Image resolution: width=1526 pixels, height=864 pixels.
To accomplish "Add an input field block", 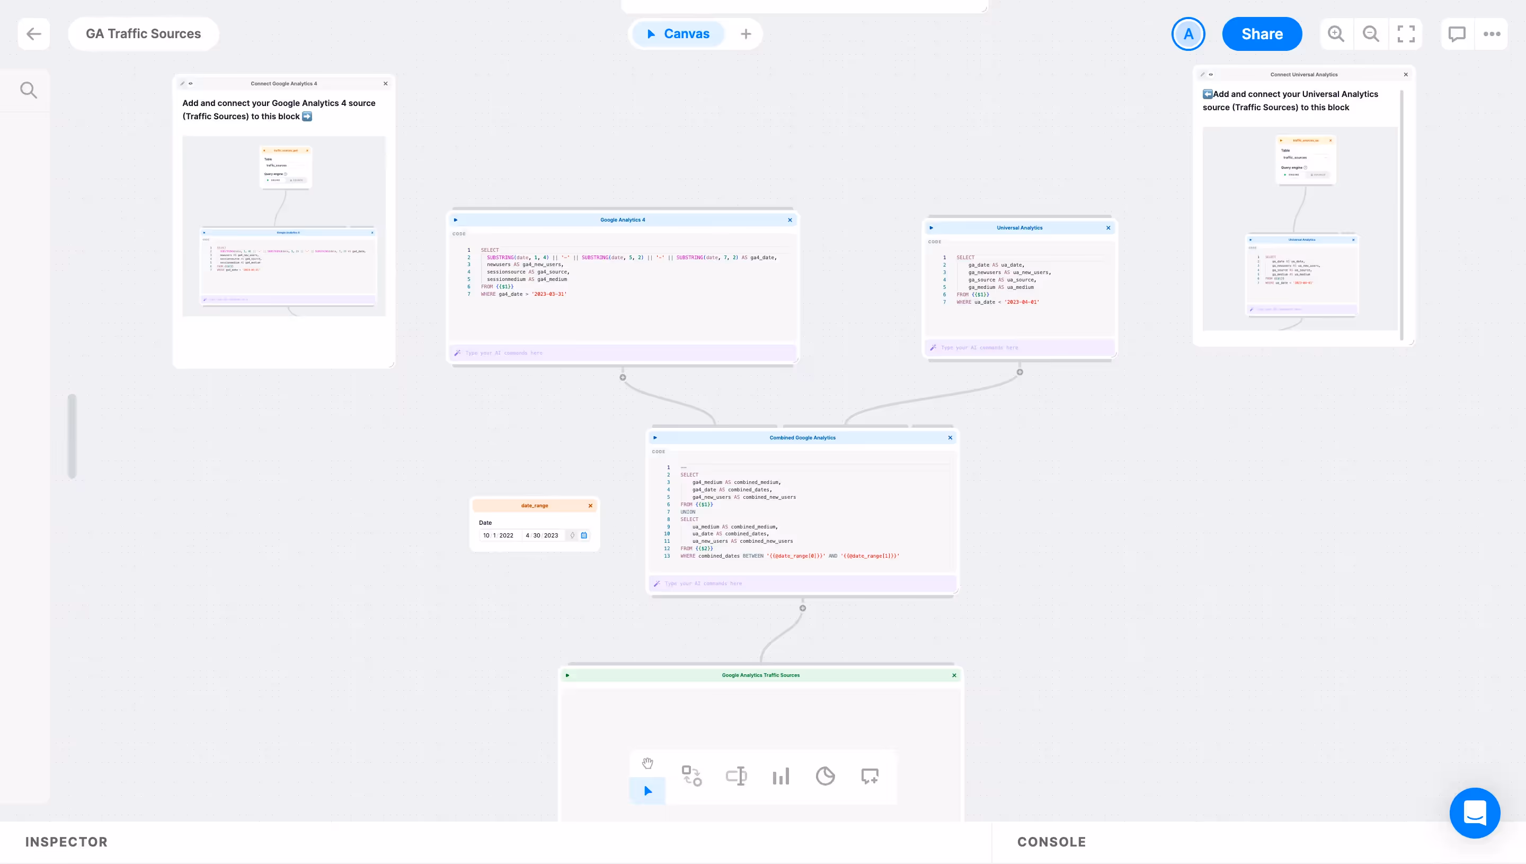I will (x=736, y=775).
